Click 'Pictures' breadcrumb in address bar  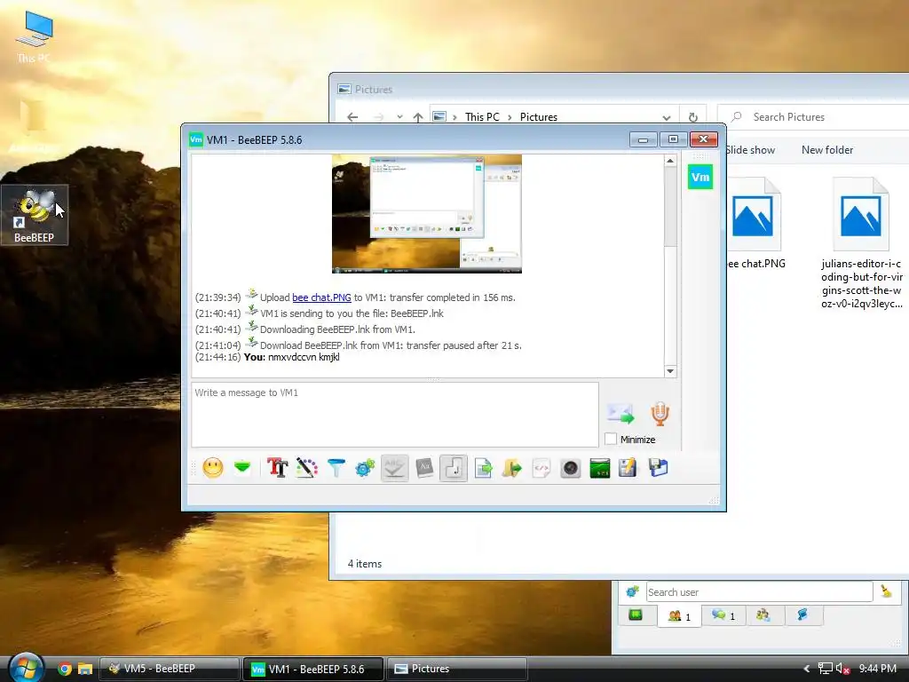click(539, 117)
